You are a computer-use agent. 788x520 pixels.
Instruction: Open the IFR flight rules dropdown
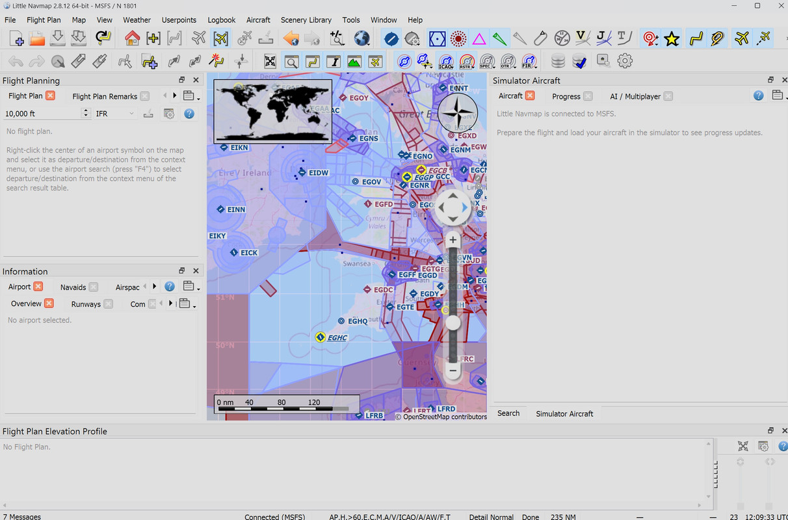(114, 114)
